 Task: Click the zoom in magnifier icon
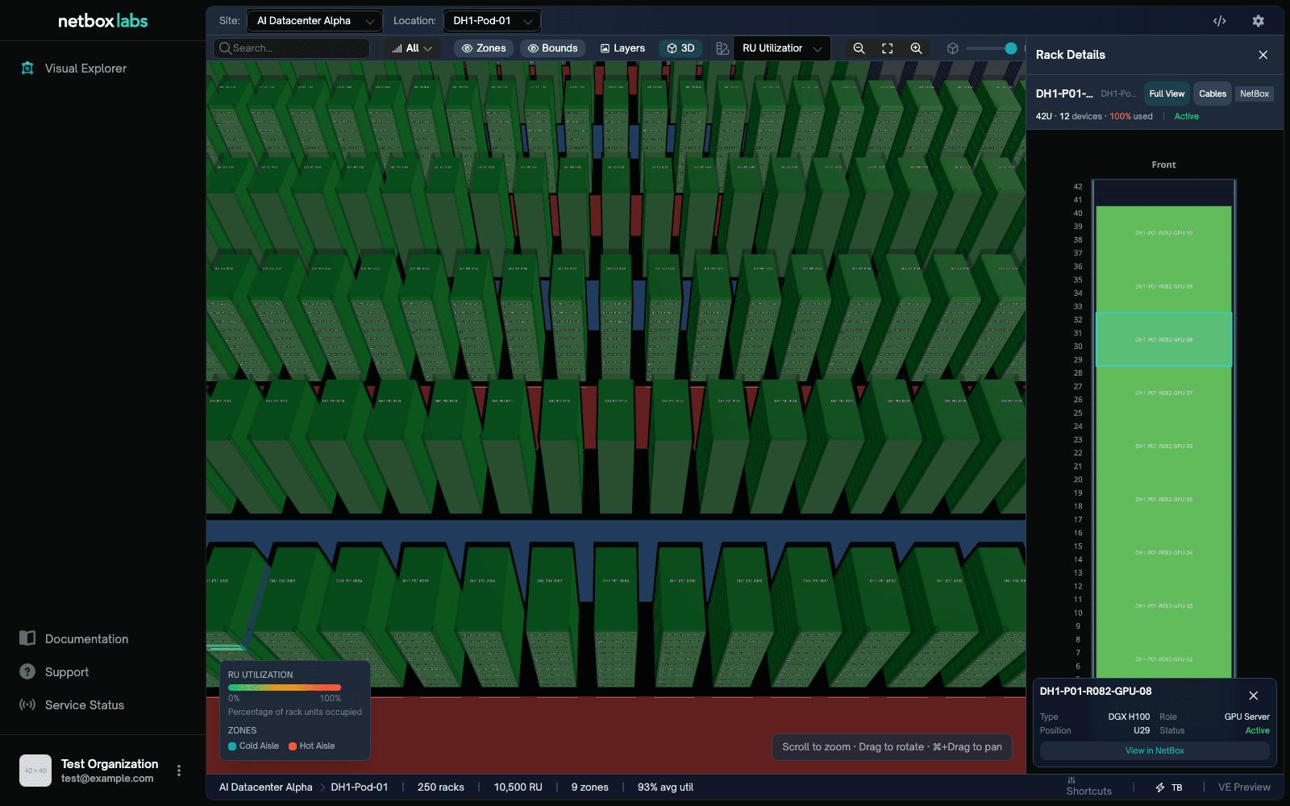[916, 48]
